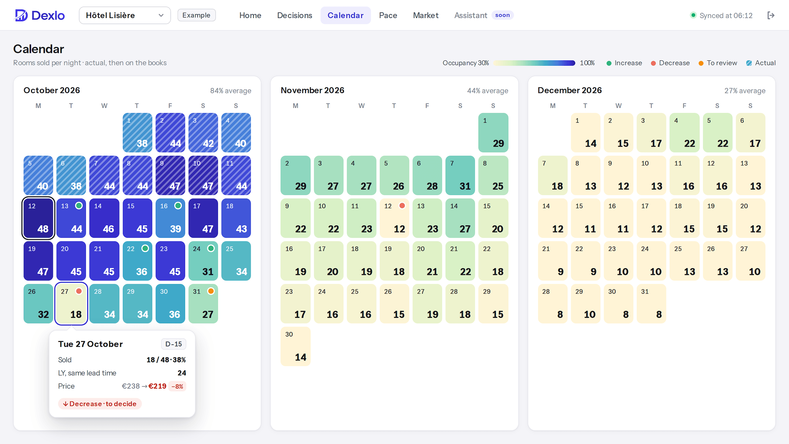Click the logout icon at top right
Screen dimensions: 789x444
pyautogui.click(x=771, y=15)
